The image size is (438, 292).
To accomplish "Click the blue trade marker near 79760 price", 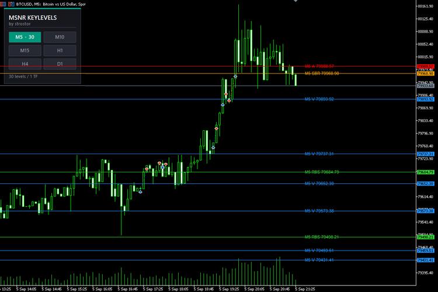I will [x=213, y=147].
